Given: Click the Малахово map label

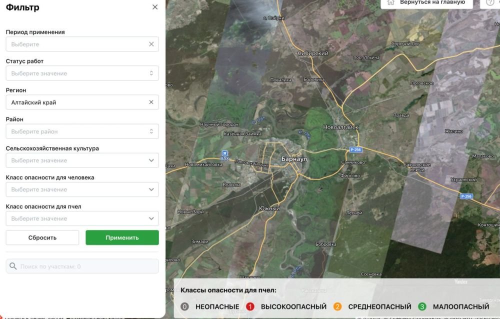Looking at the screenshot, I should click(483, 156).
